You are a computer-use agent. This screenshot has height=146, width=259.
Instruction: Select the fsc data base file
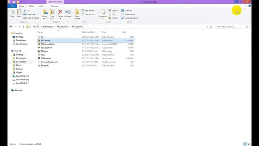[85, 37]
